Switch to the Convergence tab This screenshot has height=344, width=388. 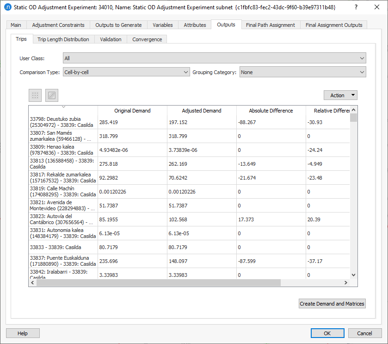(x=147, y=39)
